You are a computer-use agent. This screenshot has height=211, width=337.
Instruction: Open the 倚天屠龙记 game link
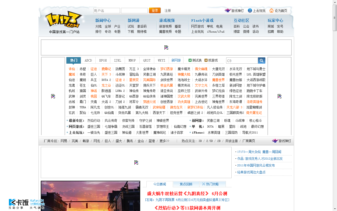[254, 113]
